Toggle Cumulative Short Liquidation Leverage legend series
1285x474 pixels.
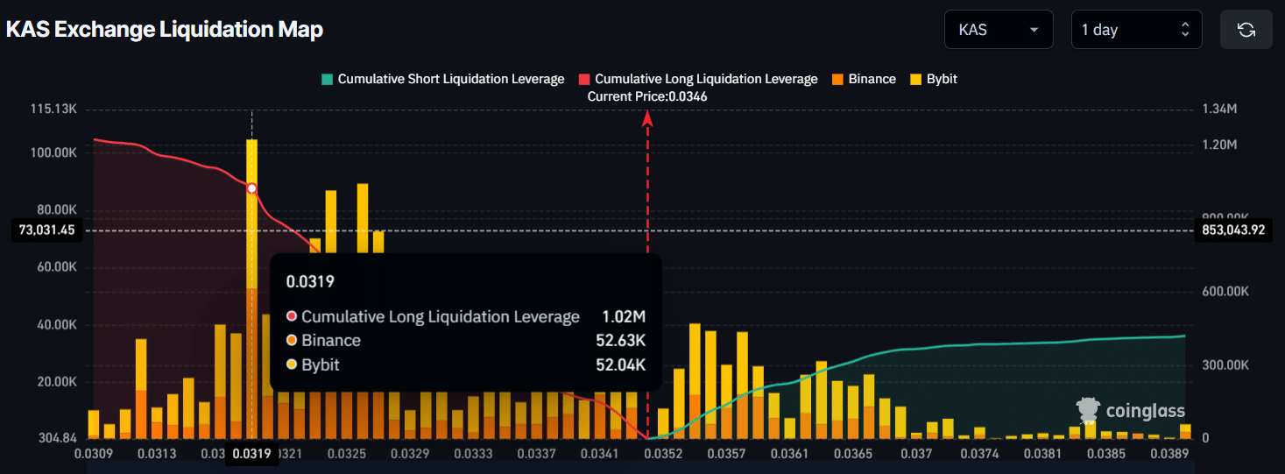click(x=443, y=79)
